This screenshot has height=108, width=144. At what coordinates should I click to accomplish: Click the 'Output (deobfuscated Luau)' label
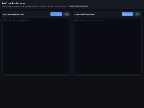(x=84, y=14)
